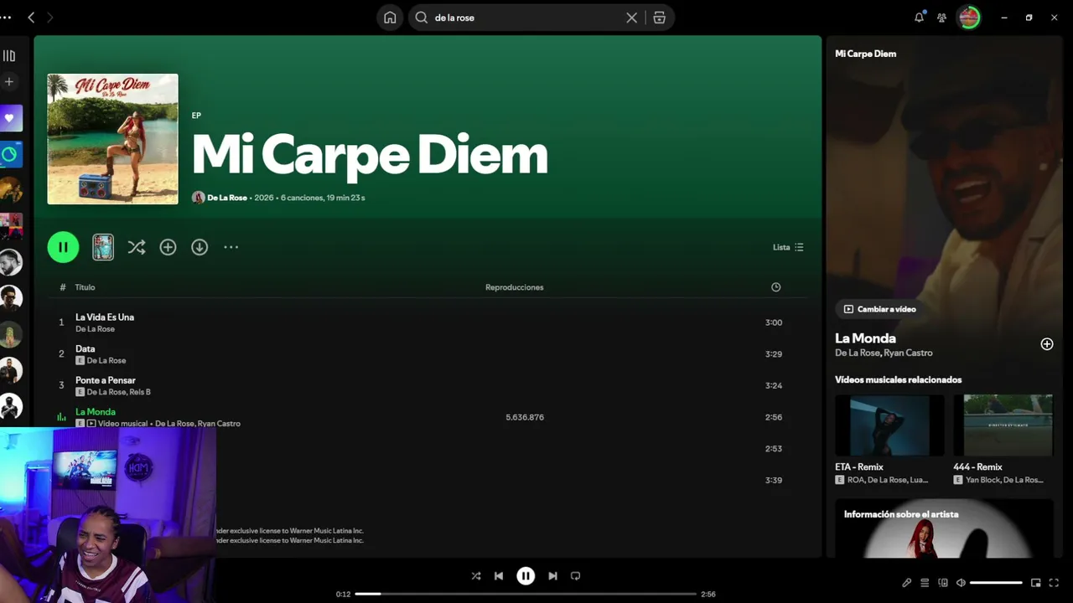Open the play queue
This screenshot has height=603, width=1073.
[x=925, y=583]
